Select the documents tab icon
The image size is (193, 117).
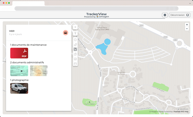click(75, 49)
